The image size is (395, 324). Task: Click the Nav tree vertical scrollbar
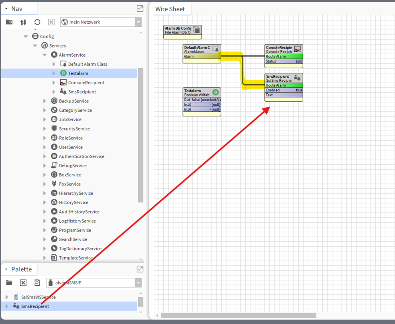141,135
